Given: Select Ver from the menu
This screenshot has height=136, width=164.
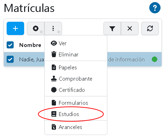Looking at the screenshot, I should point(76,43).
